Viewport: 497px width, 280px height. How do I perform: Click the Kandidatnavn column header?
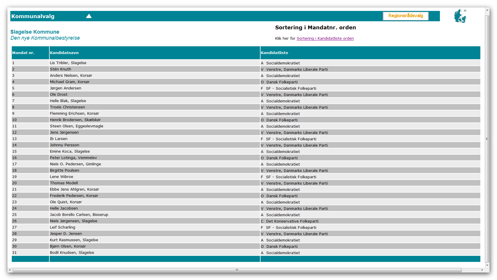pos(64,53)
